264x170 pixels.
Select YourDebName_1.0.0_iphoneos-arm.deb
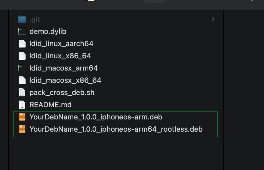click(96, 117)
